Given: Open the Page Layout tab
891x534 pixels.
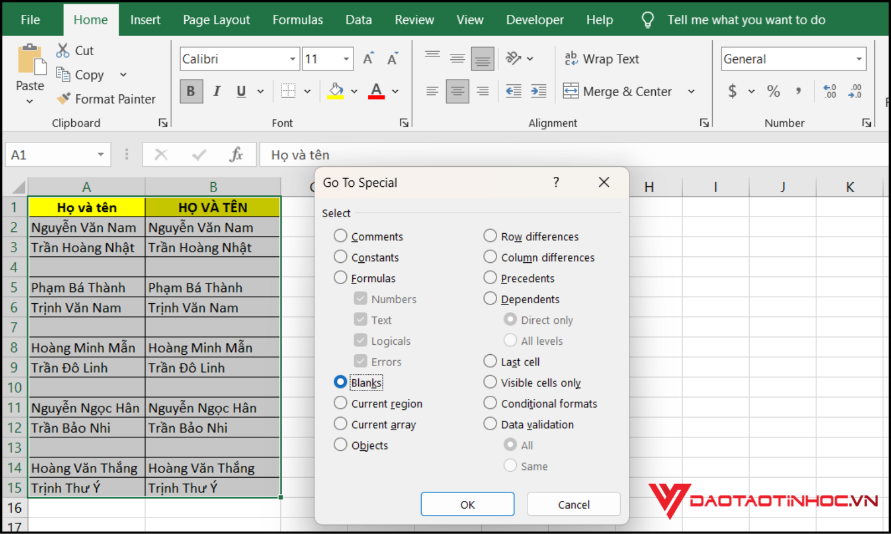Looking at the screenshot, I should (216, 20).
